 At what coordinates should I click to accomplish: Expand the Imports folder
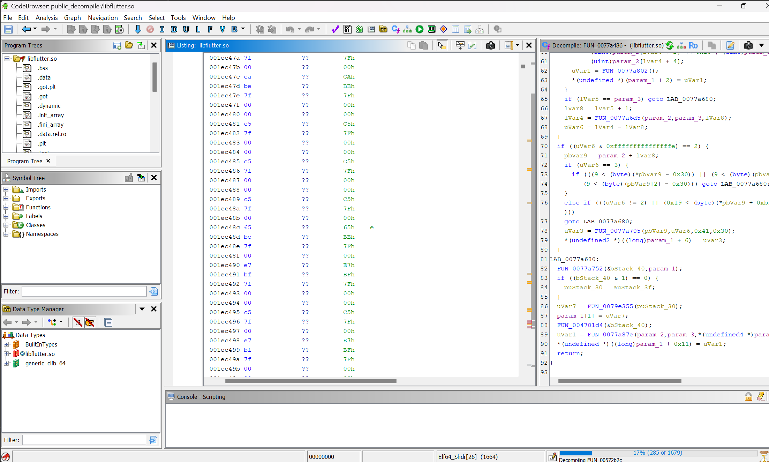(6, 189)
